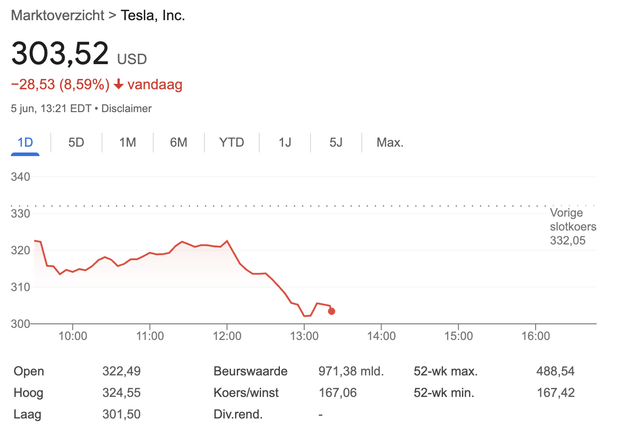This screenshot has height=427, width=621.
Task: Switch to the 5D chart range
Action: coord(76,143)
